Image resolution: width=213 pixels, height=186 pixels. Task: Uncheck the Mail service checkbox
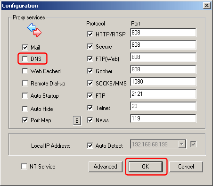(25, 47)
